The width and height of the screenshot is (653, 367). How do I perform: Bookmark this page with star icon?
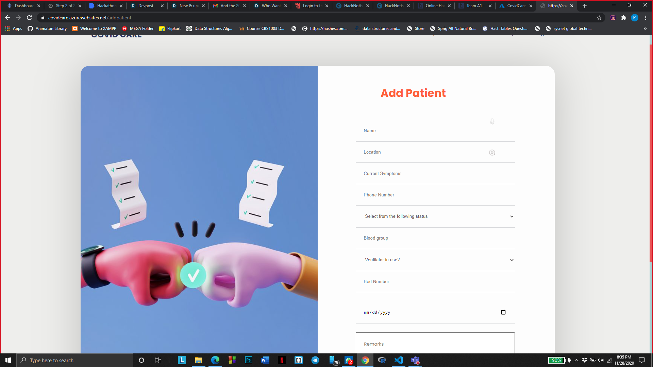pos(599,18)
